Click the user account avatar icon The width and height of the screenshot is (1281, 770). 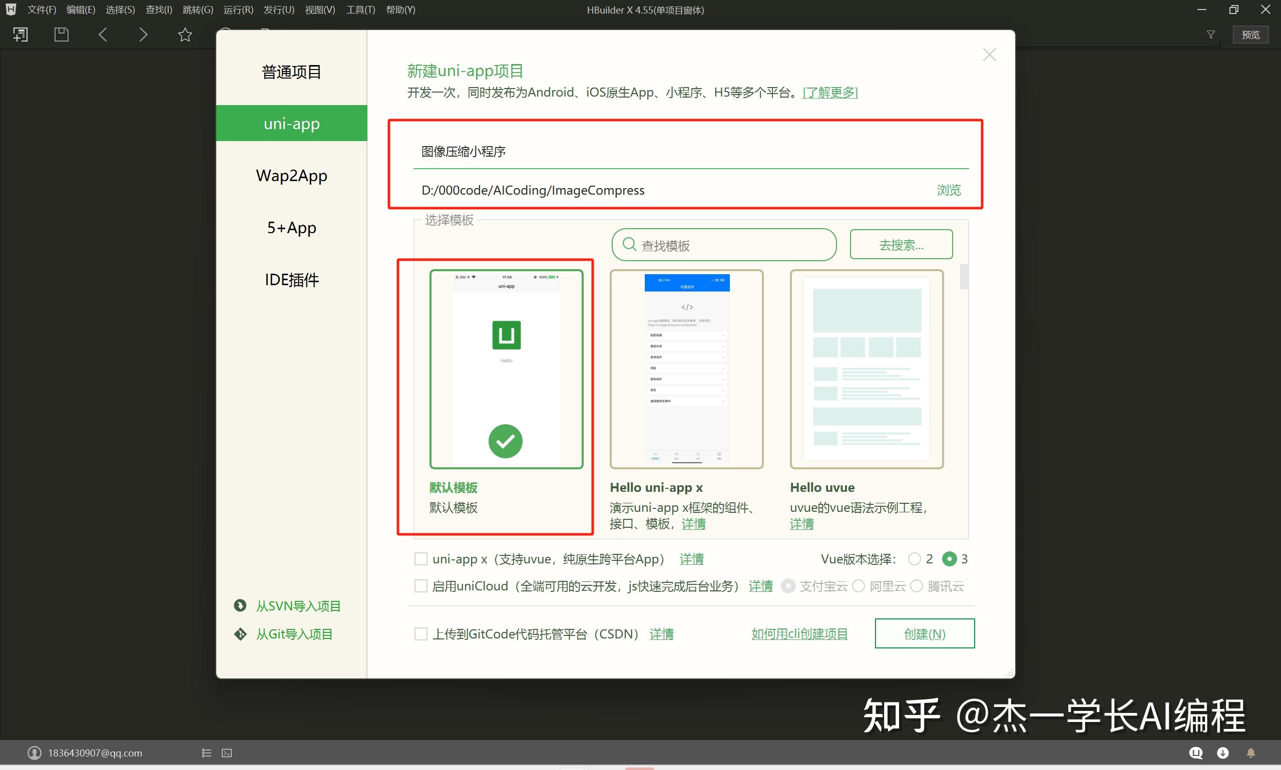click(34, 753)
